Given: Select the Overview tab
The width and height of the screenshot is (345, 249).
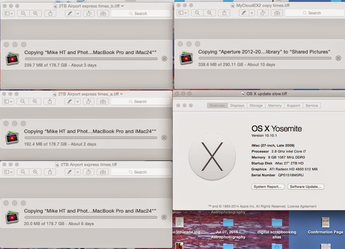Looking at the screenshot, I should tap(217, 106).
